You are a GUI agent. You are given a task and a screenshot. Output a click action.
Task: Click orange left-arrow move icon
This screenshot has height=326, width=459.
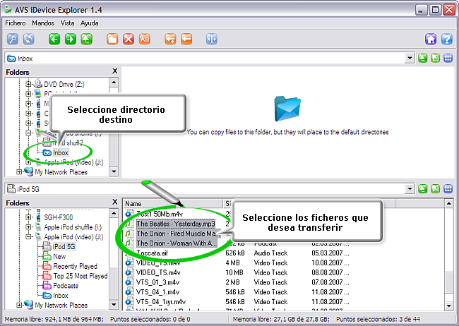pos(186,39)
